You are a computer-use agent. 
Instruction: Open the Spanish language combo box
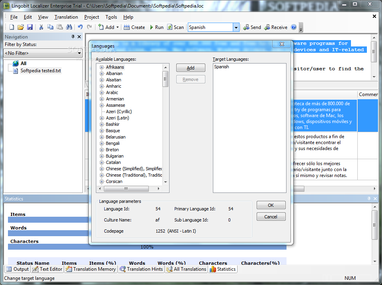(x=236, y=27)
